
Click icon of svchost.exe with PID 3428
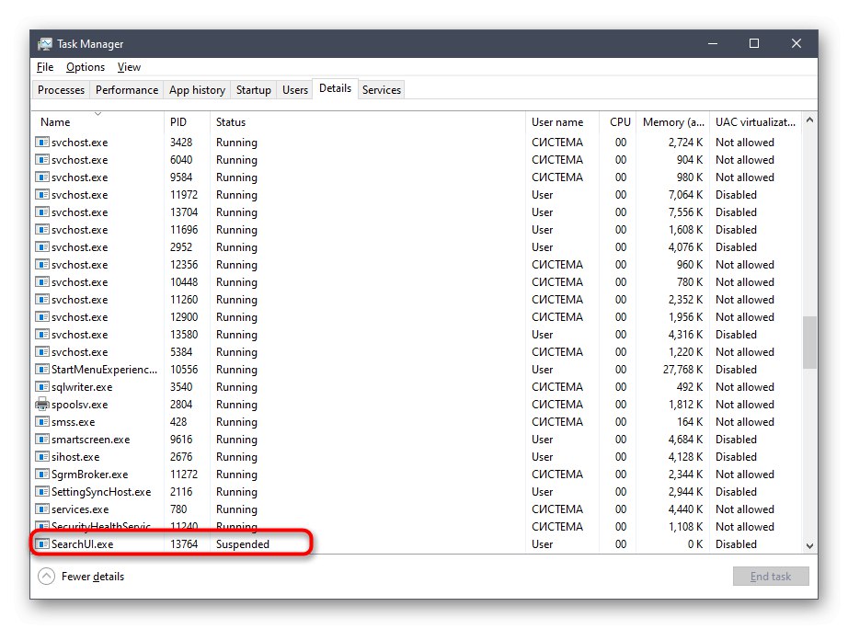click(x=42, y=143)
